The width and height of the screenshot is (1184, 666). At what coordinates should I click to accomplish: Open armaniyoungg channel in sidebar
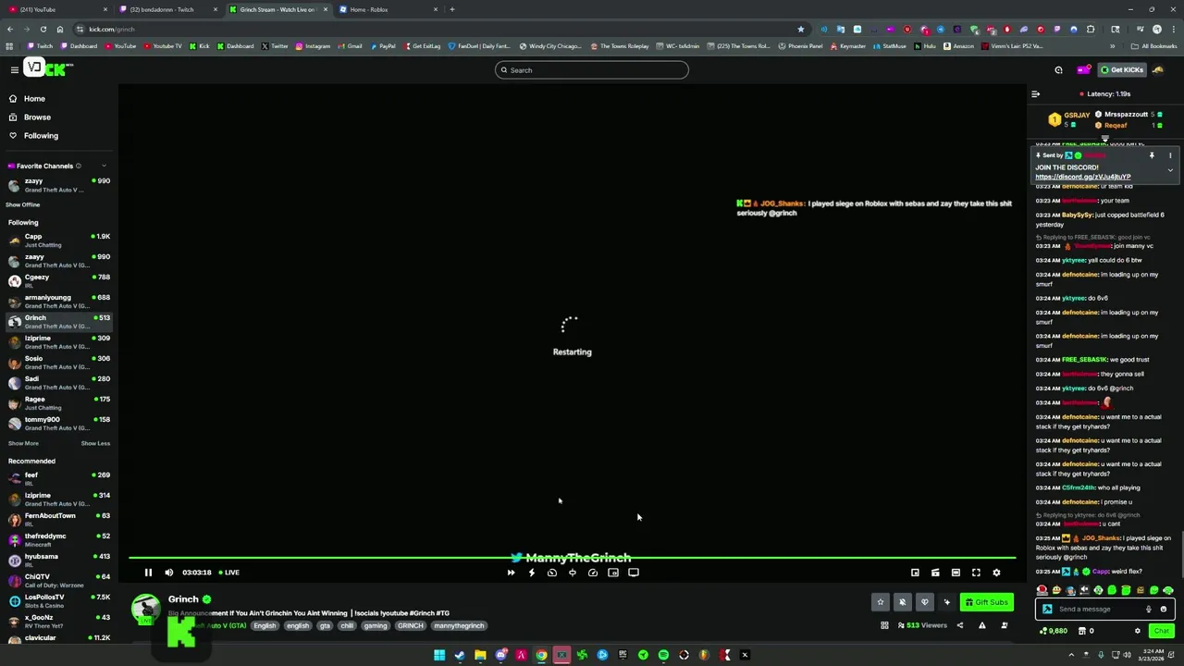[x=59, y=302]
